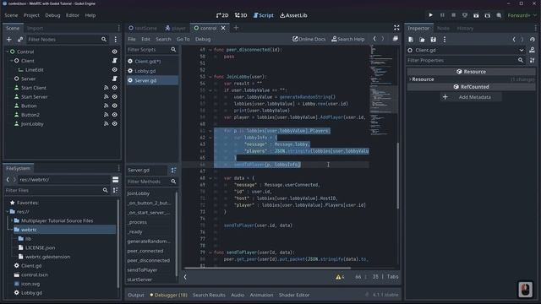Open the Scene menu
The width and height of the screenshot is (541, 304).
11,15
